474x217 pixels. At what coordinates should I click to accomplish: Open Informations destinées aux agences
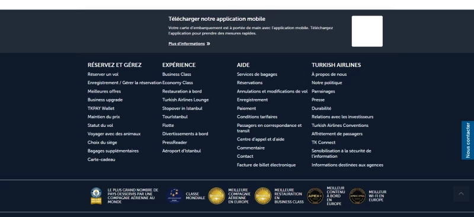(347, 165)
